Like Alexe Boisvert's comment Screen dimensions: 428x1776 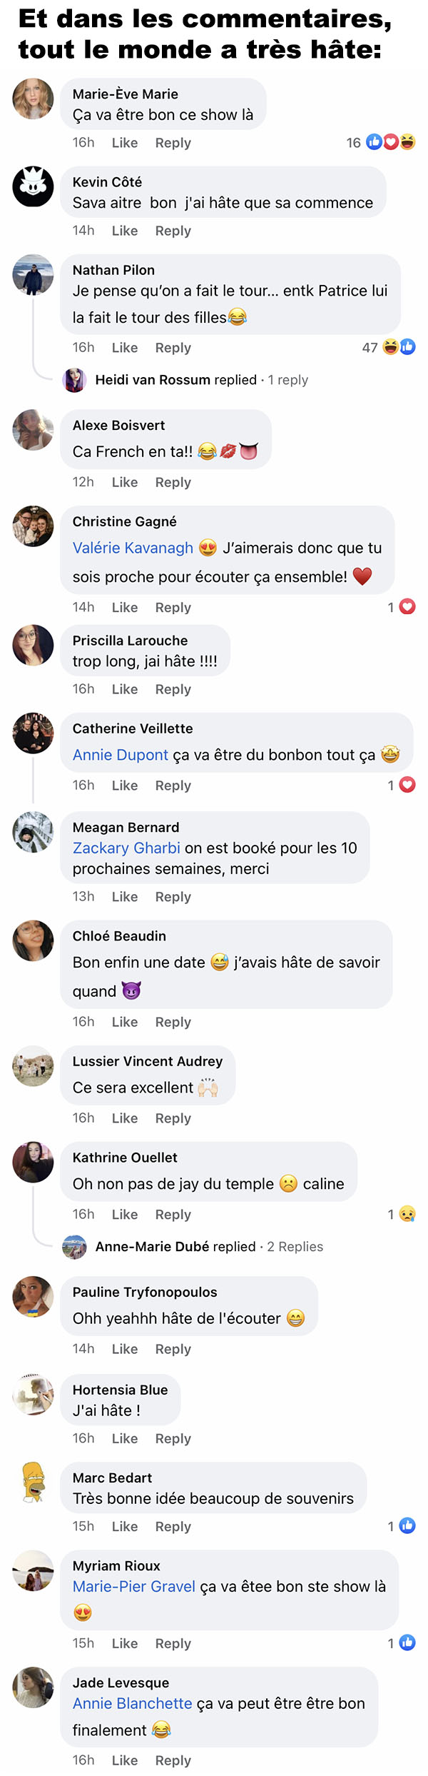(125, 482)
